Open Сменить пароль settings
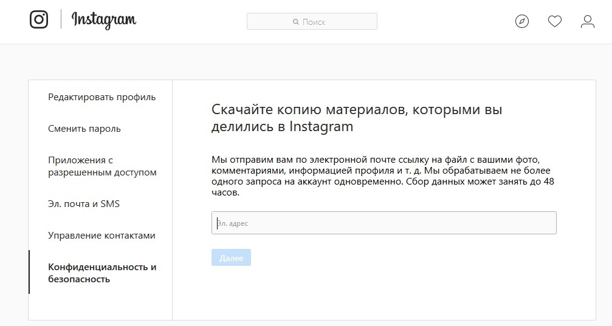 pyautogui.click(x=84, y=129)
